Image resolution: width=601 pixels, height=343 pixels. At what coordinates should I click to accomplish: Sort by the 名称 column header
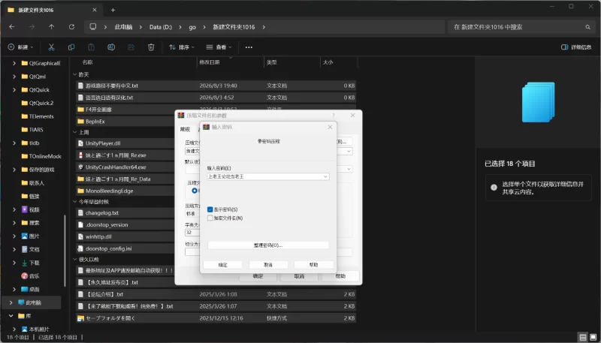coord(87,62)
